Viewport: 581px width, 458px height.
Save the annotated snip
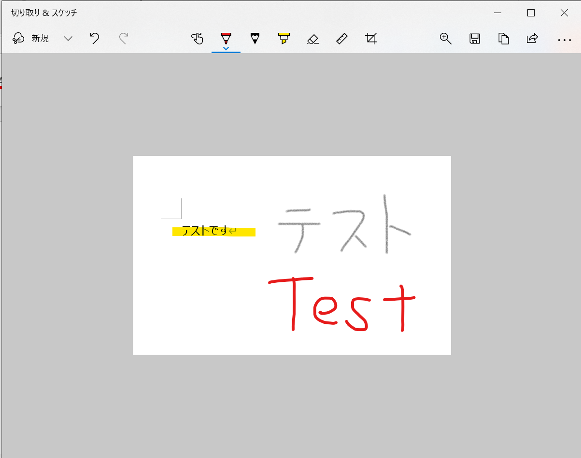click(x=474, y=39)
